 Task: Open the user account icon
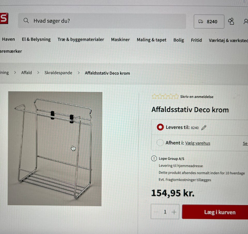point(246,21)
